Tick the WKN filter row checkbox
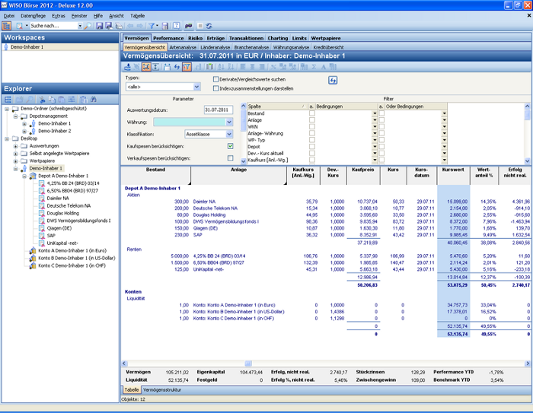The height and width of the screenshot is (413, 533). [311, 126]
